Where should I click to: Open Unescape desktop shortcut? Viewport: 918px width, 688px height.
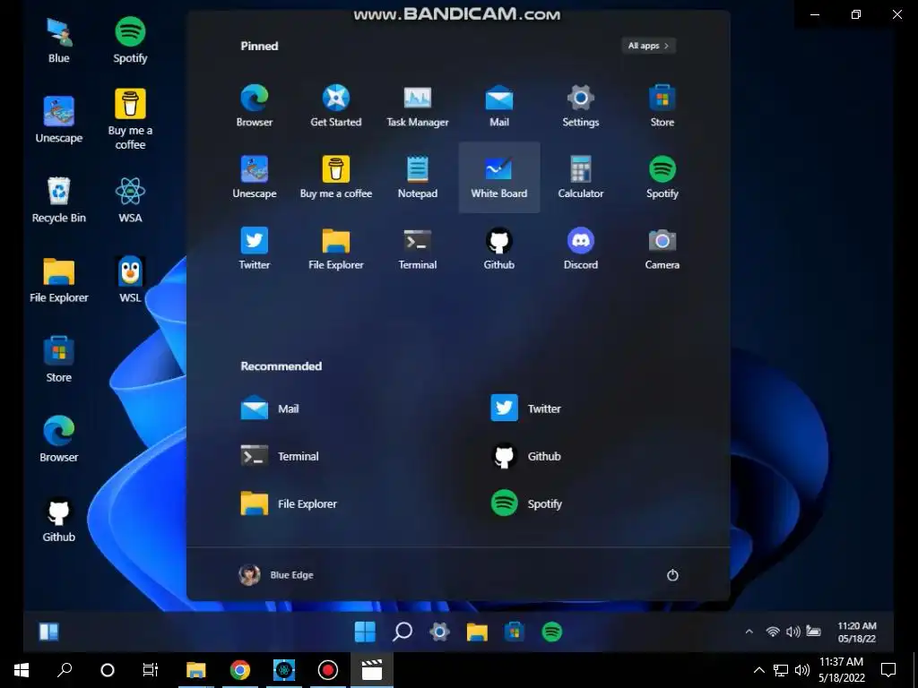(x=58, y=119)
